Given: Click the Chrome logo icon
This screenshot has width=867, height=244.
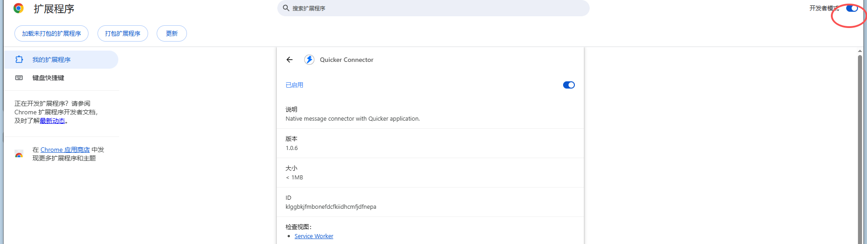Looking at the screenshot, I should pyautogui.click(x=19, y=8).
